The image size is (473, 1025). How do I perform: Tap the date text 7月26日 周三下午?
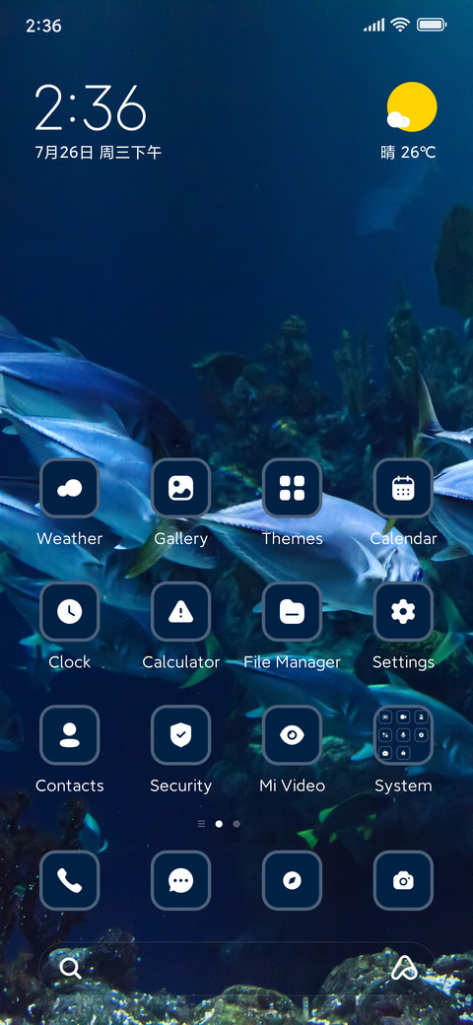(98, 153)
